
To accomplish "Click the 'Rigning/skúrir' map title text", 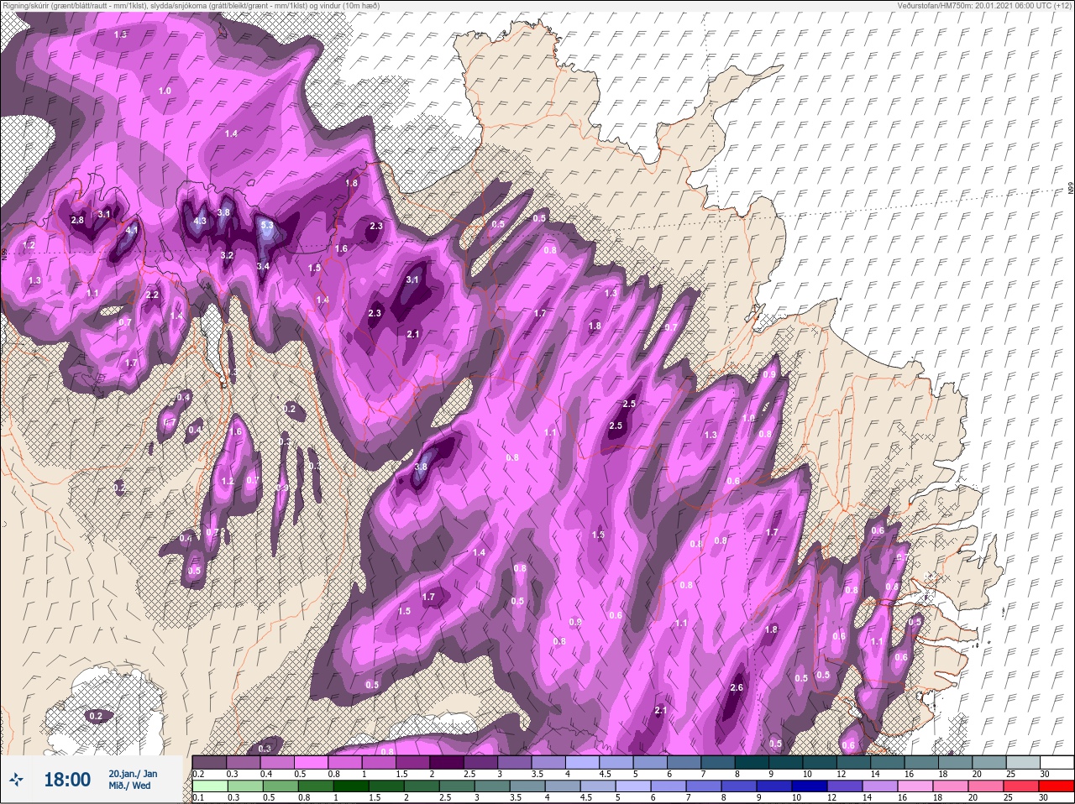I will (x=29, y=5).
